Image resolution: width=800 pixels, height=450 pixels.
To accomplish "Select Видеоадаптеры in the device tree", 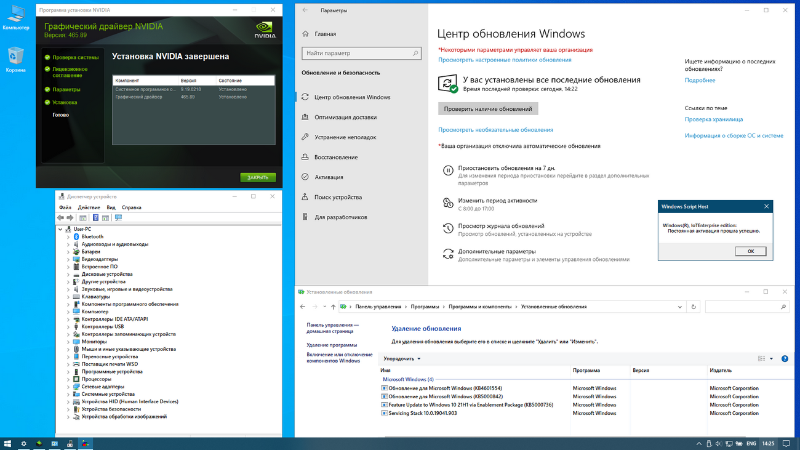I will (x=100, y=259).
